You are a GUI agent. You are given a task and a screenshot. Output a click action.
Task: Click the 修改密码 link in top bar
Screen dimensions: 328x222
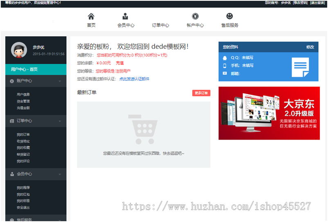(x=300, y=3)
